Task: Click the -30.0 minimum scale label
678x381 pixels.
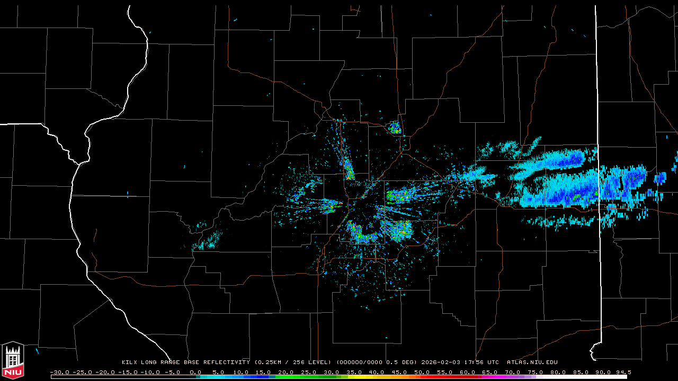Action: 59,373
